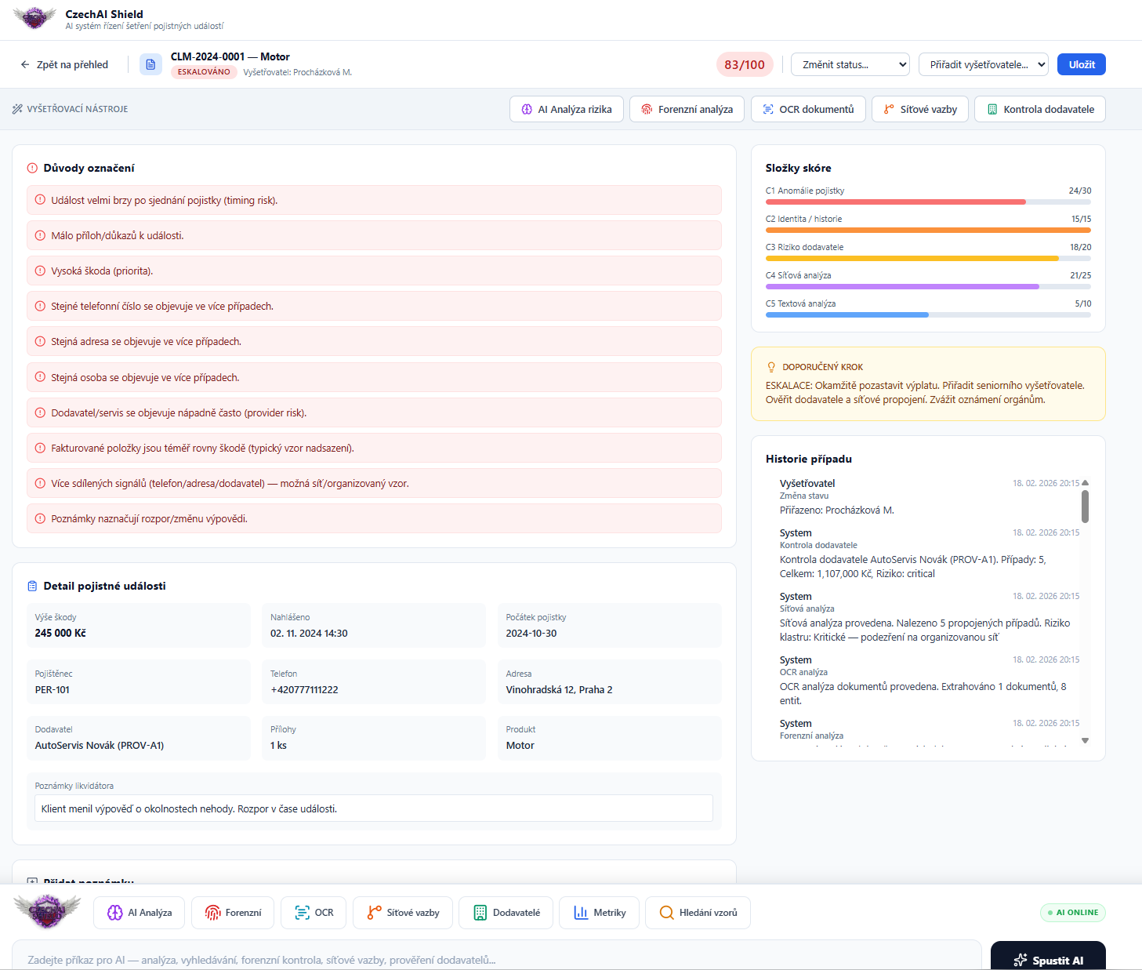Select Dodavatelé in the bottom toolbar
Screen dimensions: 1142x970
[506, 913]
